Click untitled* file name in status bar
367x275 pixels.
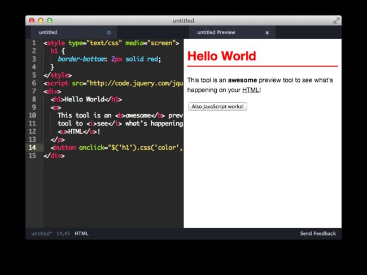click(41, 233)
